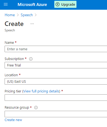Click the chevron after Home breadcrumb

click(18, 15)
